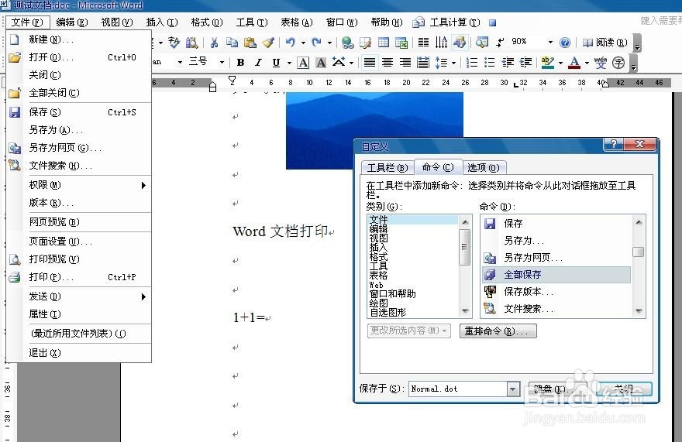The width and height of the screenshot is (682, 442).
Task: Choose 打印预览 in File menu
Action: pyautogui.click(x=79, y=259)
